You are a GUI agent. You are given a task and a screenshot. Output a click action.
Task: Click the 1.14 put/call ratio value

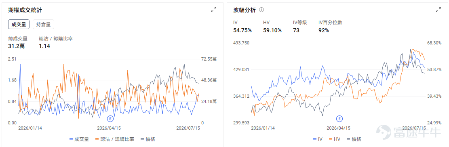(x=45, y=46)
